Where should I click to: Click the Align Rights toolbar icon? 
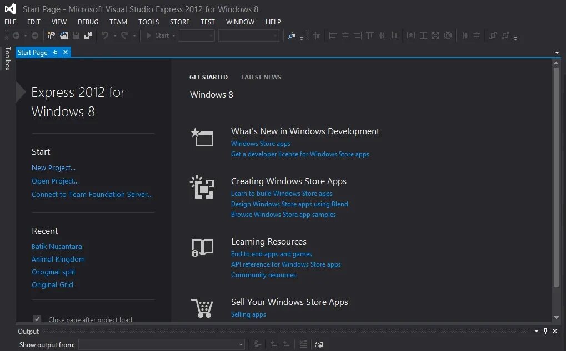click(x=358, y=35)
